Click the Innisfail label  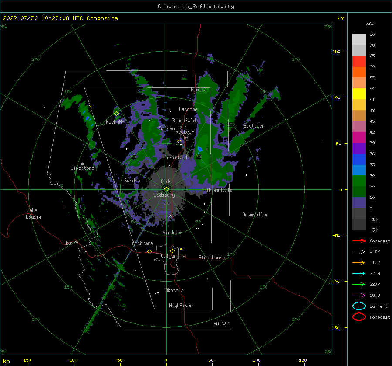tap(176, 158)
